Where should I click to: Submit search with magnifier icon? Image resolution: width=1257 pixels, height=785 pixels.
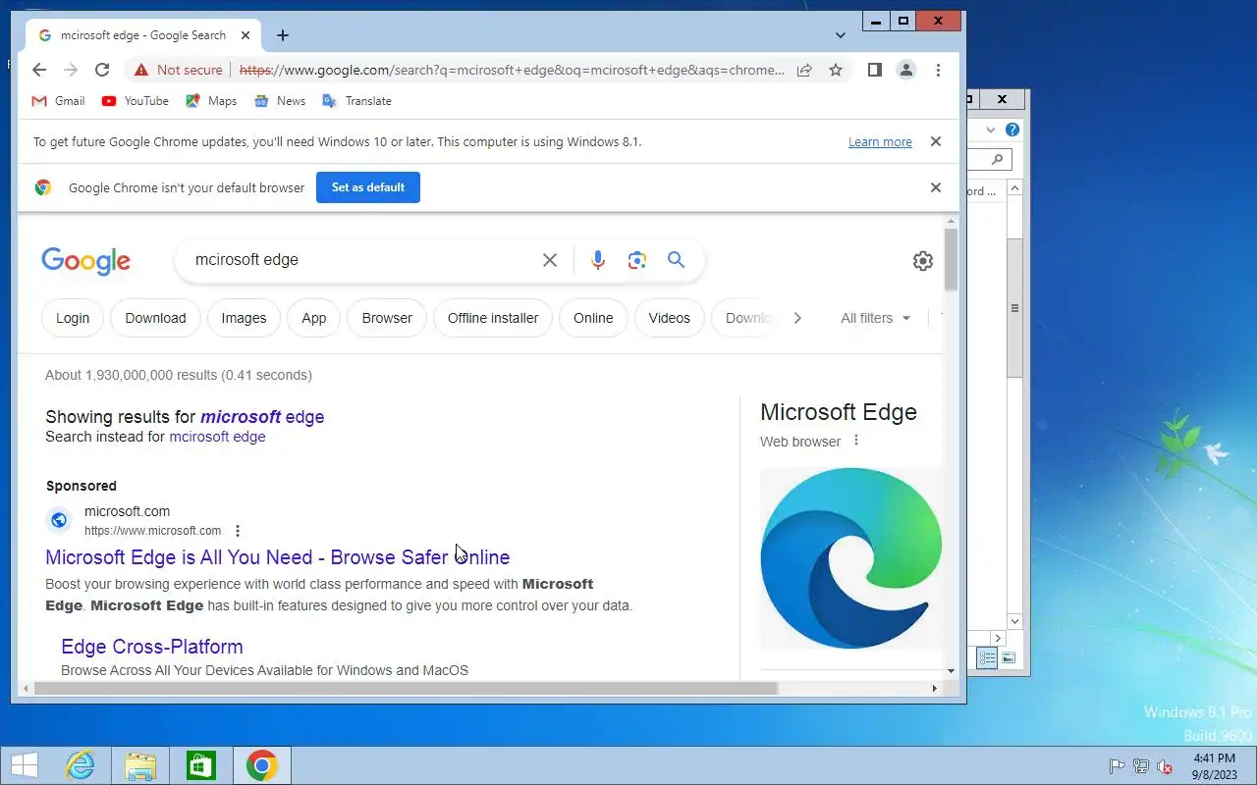[x=676, y=260]
